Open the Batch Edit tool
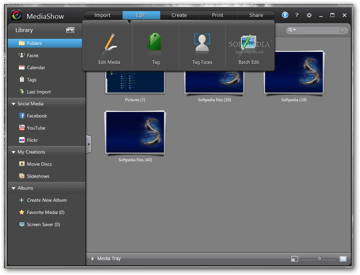Image resolution: width=360 pixels, height=275 pixels. pyautogui.click(x=249, y=48)
